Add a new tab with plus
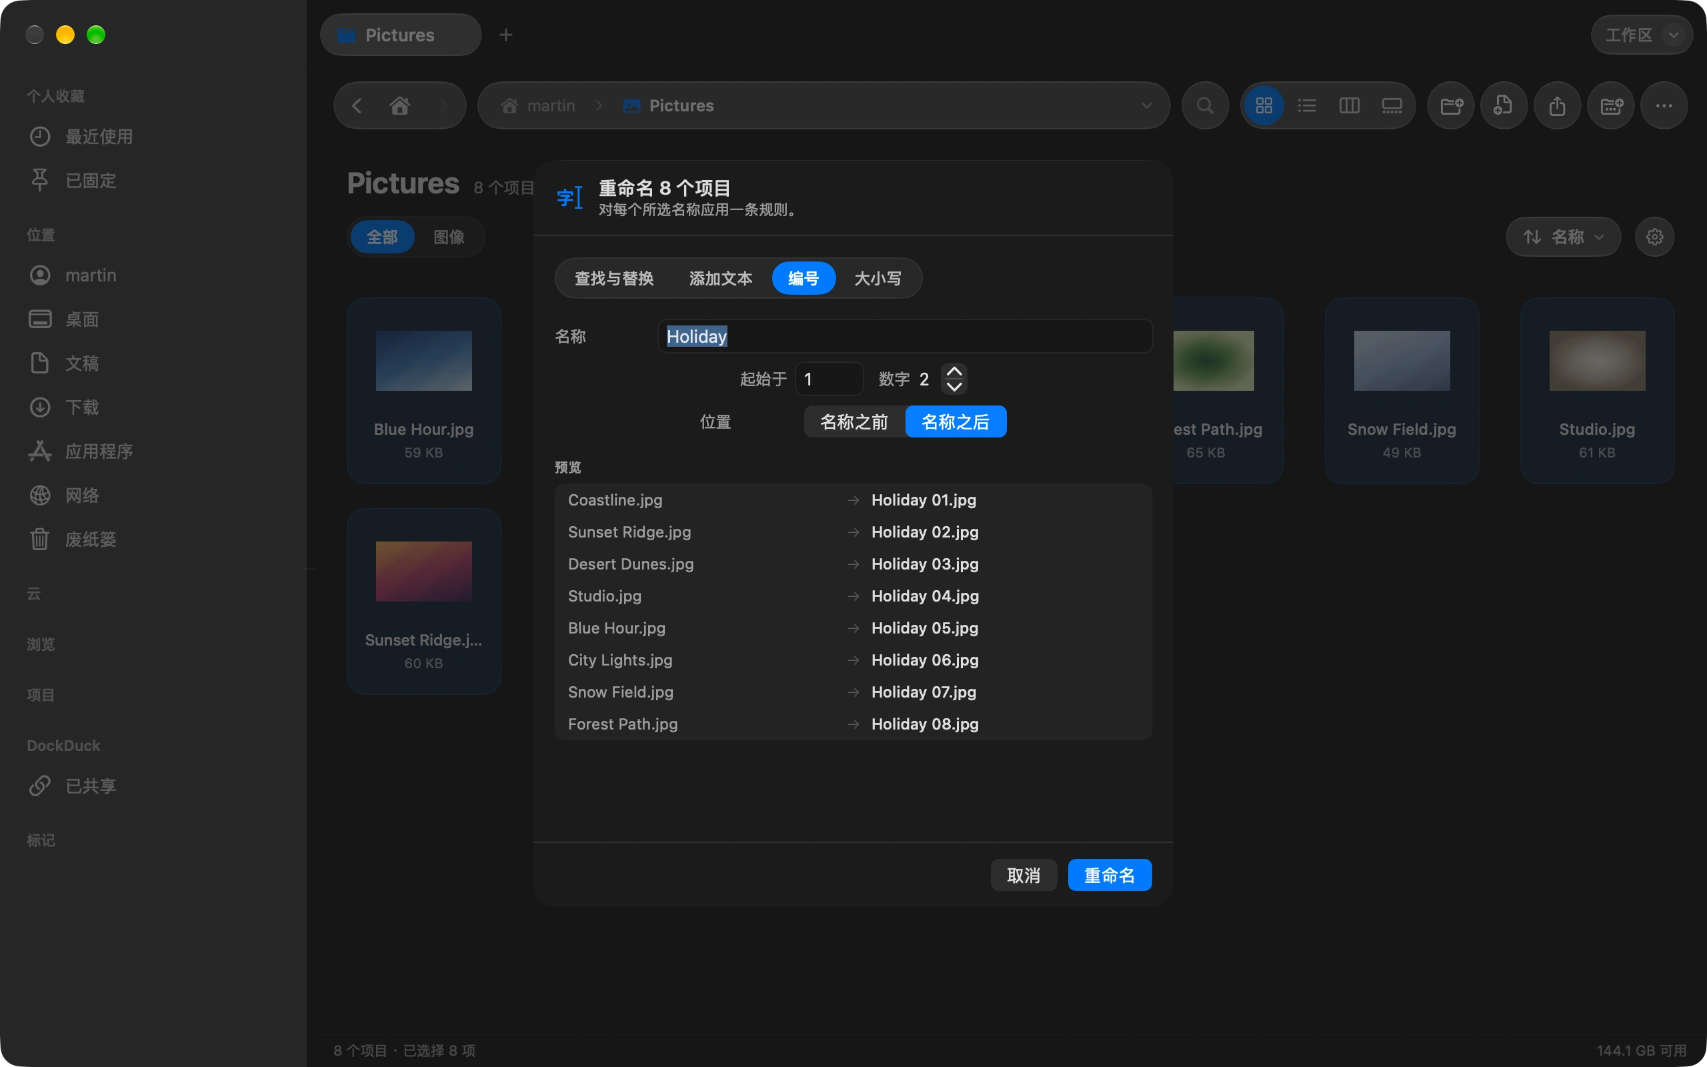Screen dimensions: 1707x1067 pyautogui.click(x=505, y=35)
